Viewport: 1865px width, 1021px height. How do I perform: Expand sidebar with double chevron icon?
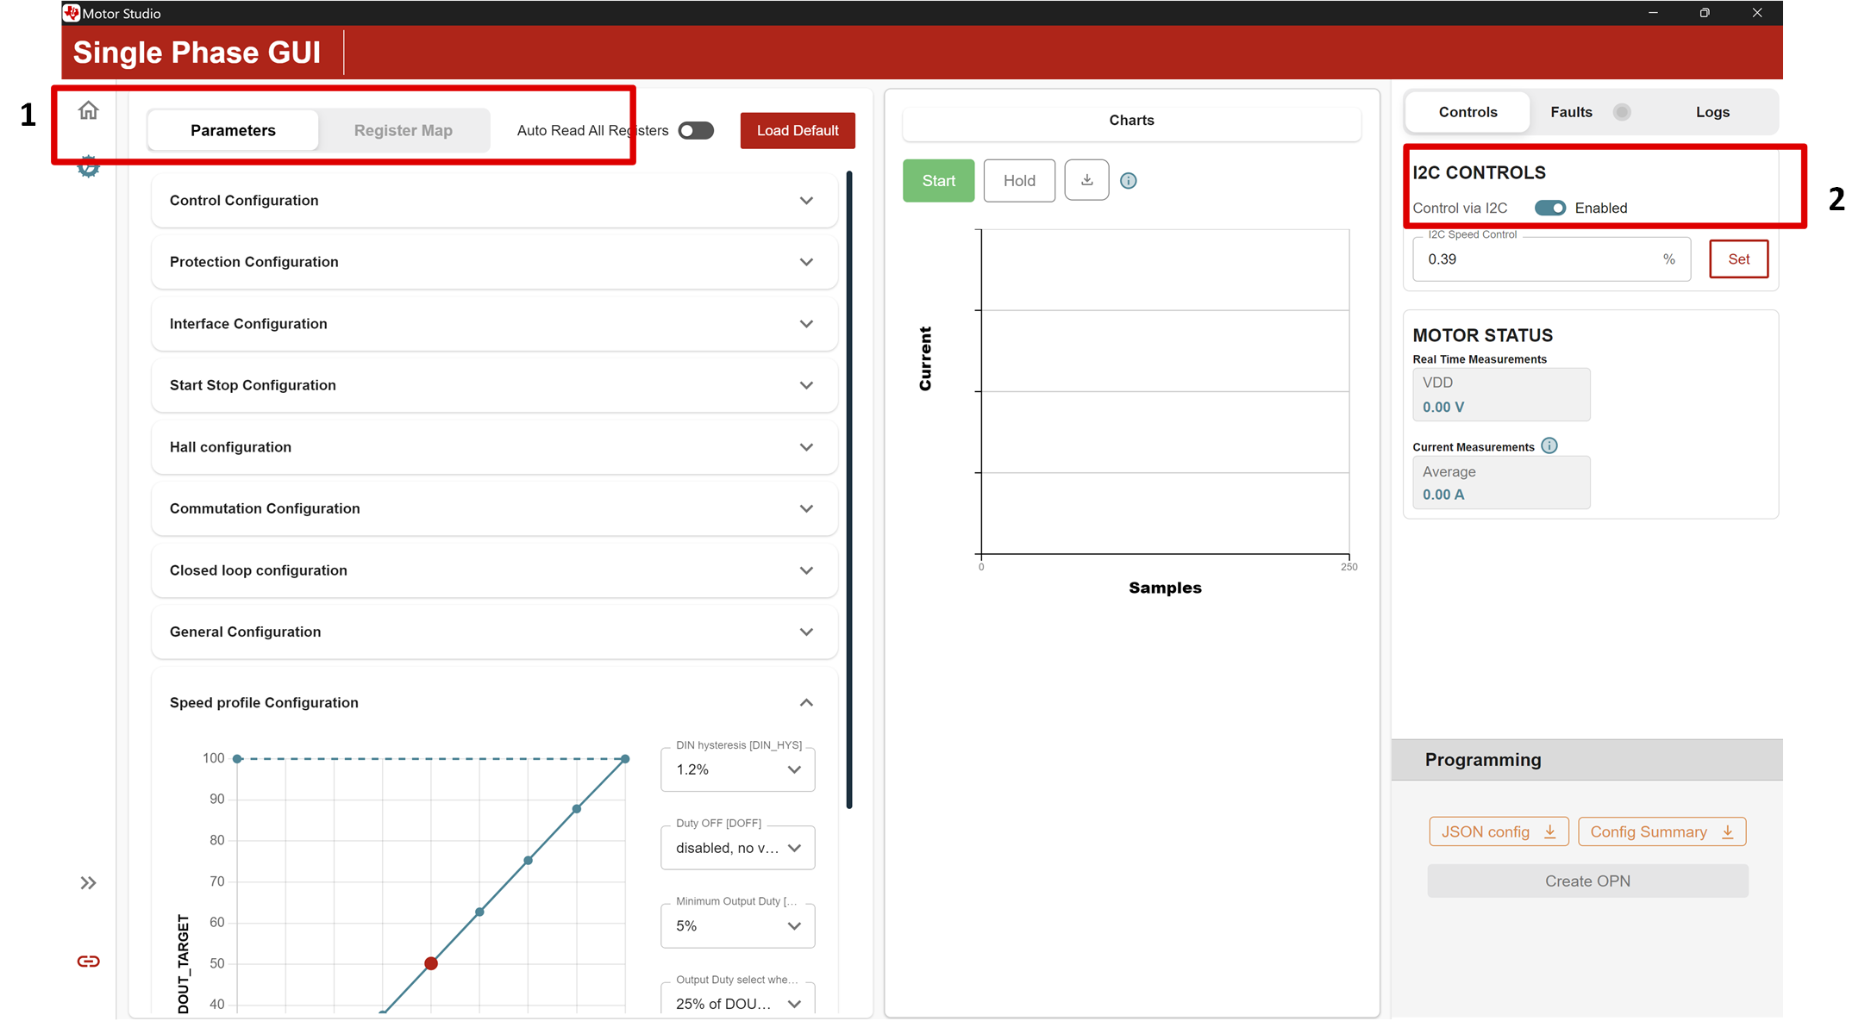88,882
